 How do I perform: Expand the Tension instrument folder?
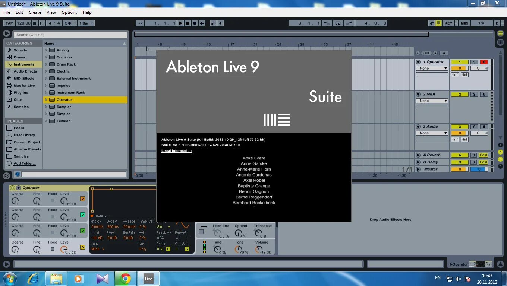click(x=46, y=121)
